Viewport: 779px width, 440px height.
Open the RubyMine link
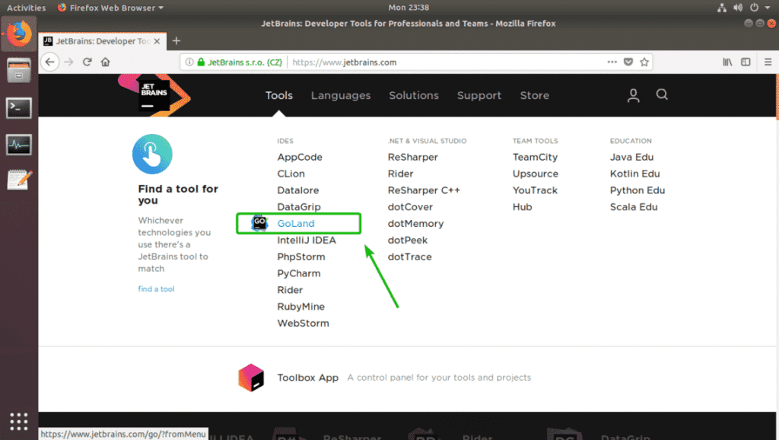[300, 306]
